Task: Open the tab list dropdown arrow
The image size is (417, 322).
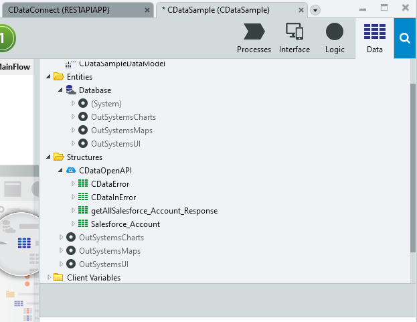Action: (x=315, y=10)
